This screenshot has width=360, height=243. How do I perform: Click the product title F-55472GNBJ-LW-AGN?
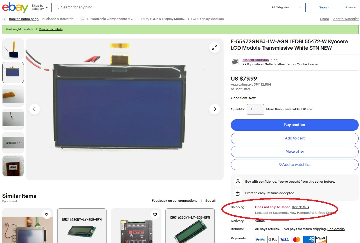click(289, 45)
